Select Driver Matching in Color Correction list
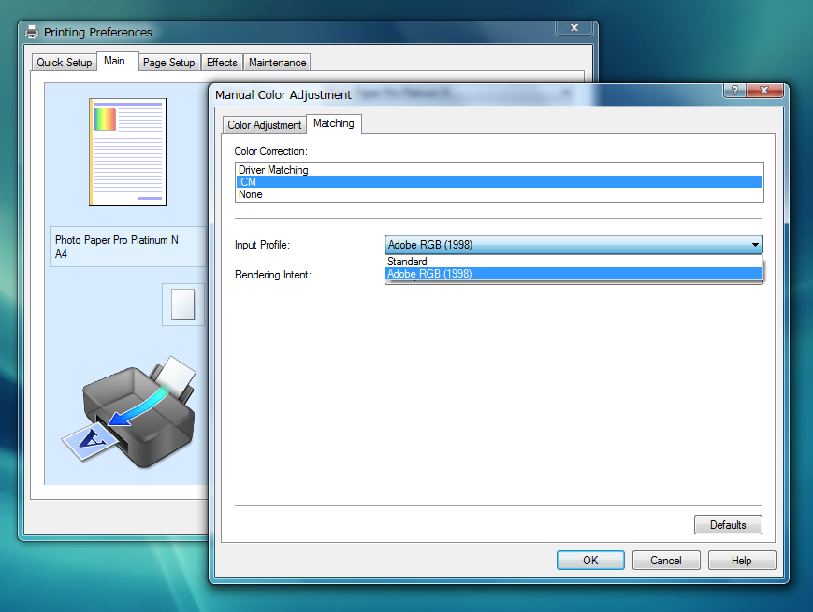This screenshot has width=813, height=612. [x=273, y=170]
